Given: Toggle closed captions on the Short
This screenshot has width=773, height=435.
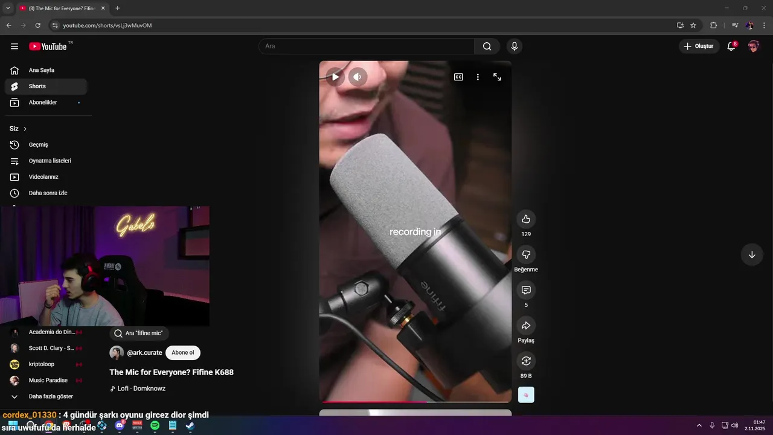Looking at the screenshot, I should pyautogui.click(x=458, y=77).
